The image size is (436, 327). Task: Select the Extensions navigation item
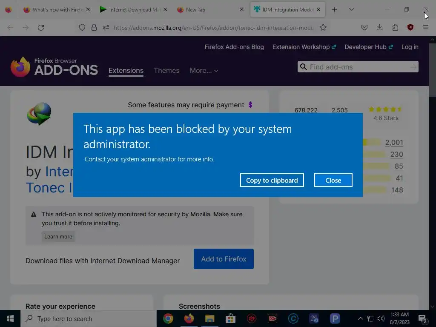click(x=126, y=70)
